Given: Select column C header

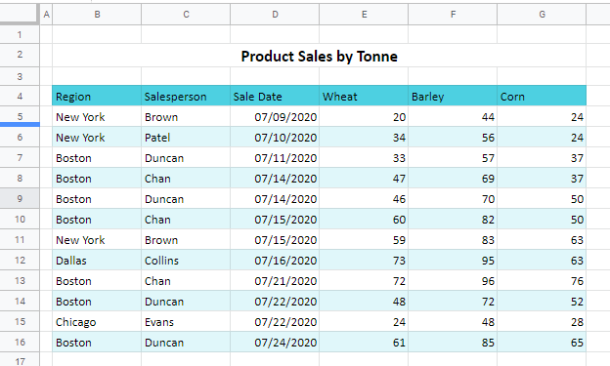Looking at the screenshot, I should pos(186,15).
